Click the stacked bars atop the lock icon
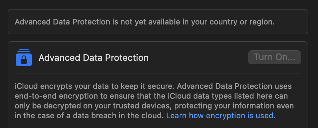318x128 pixels. tap(24, 51)
